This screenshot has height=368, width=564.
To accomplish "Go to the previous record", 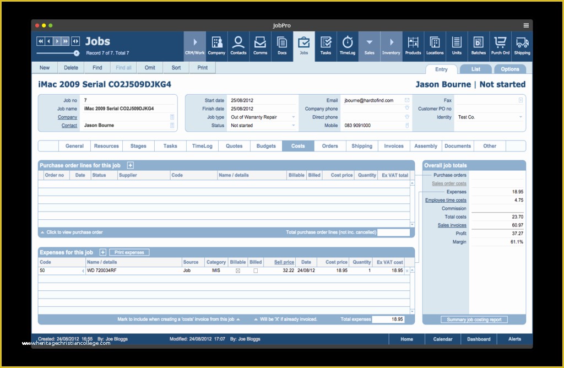I will coord(49,41).
